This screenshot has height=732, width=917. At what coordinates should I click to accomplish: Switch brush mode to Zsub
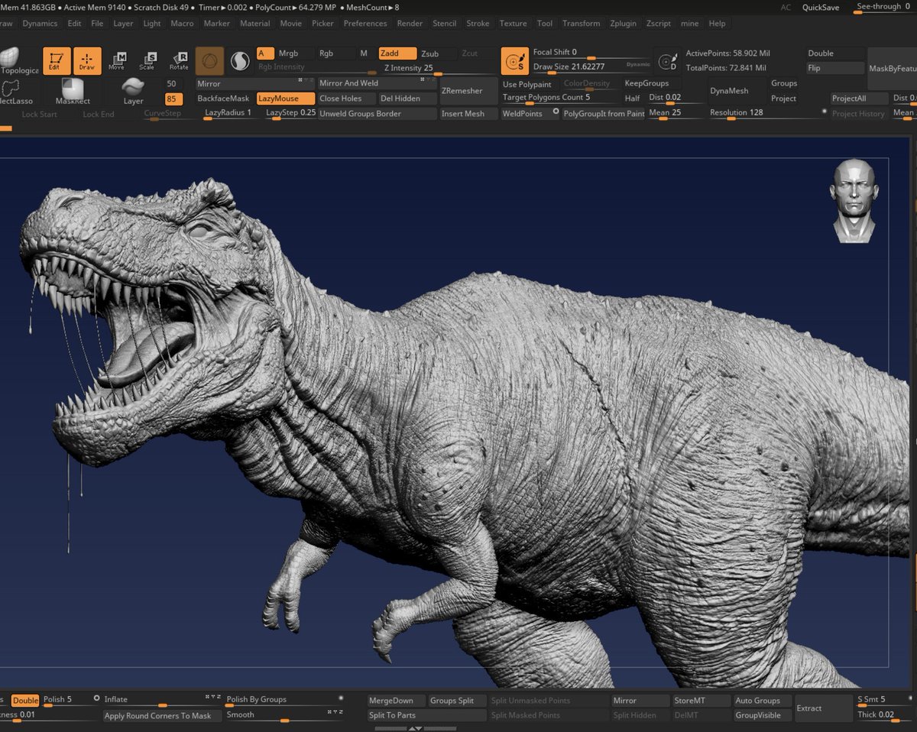pos(437,53)
